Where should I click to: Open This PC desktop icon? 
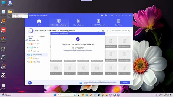pyautogui.click(x=3, y=4)
